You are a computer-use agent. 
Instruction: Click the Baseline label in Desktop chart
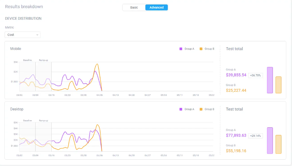coord(27,121)
